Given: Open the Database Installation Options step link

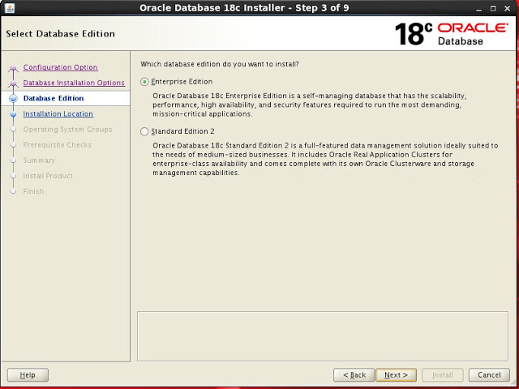Looking at the screenshot, I should pyautogui.click(x=74, y=83).
